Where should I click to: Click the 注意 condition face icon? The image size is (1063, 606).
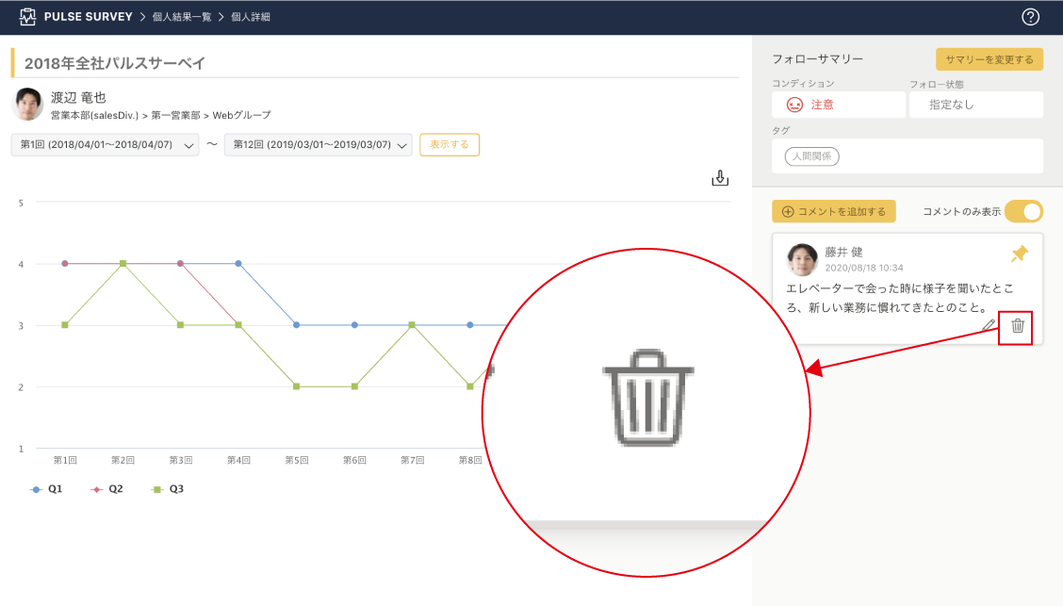coord(794,105)
